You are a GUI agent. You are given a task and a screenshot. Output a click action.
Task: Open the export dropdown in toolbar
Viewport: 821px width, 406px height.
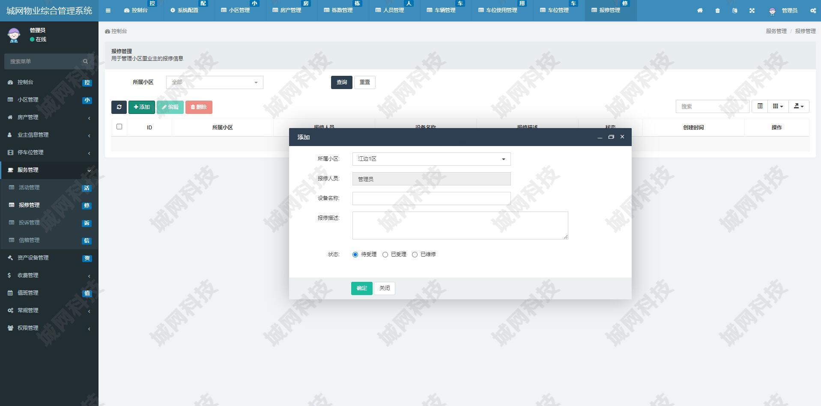(798, 106)
